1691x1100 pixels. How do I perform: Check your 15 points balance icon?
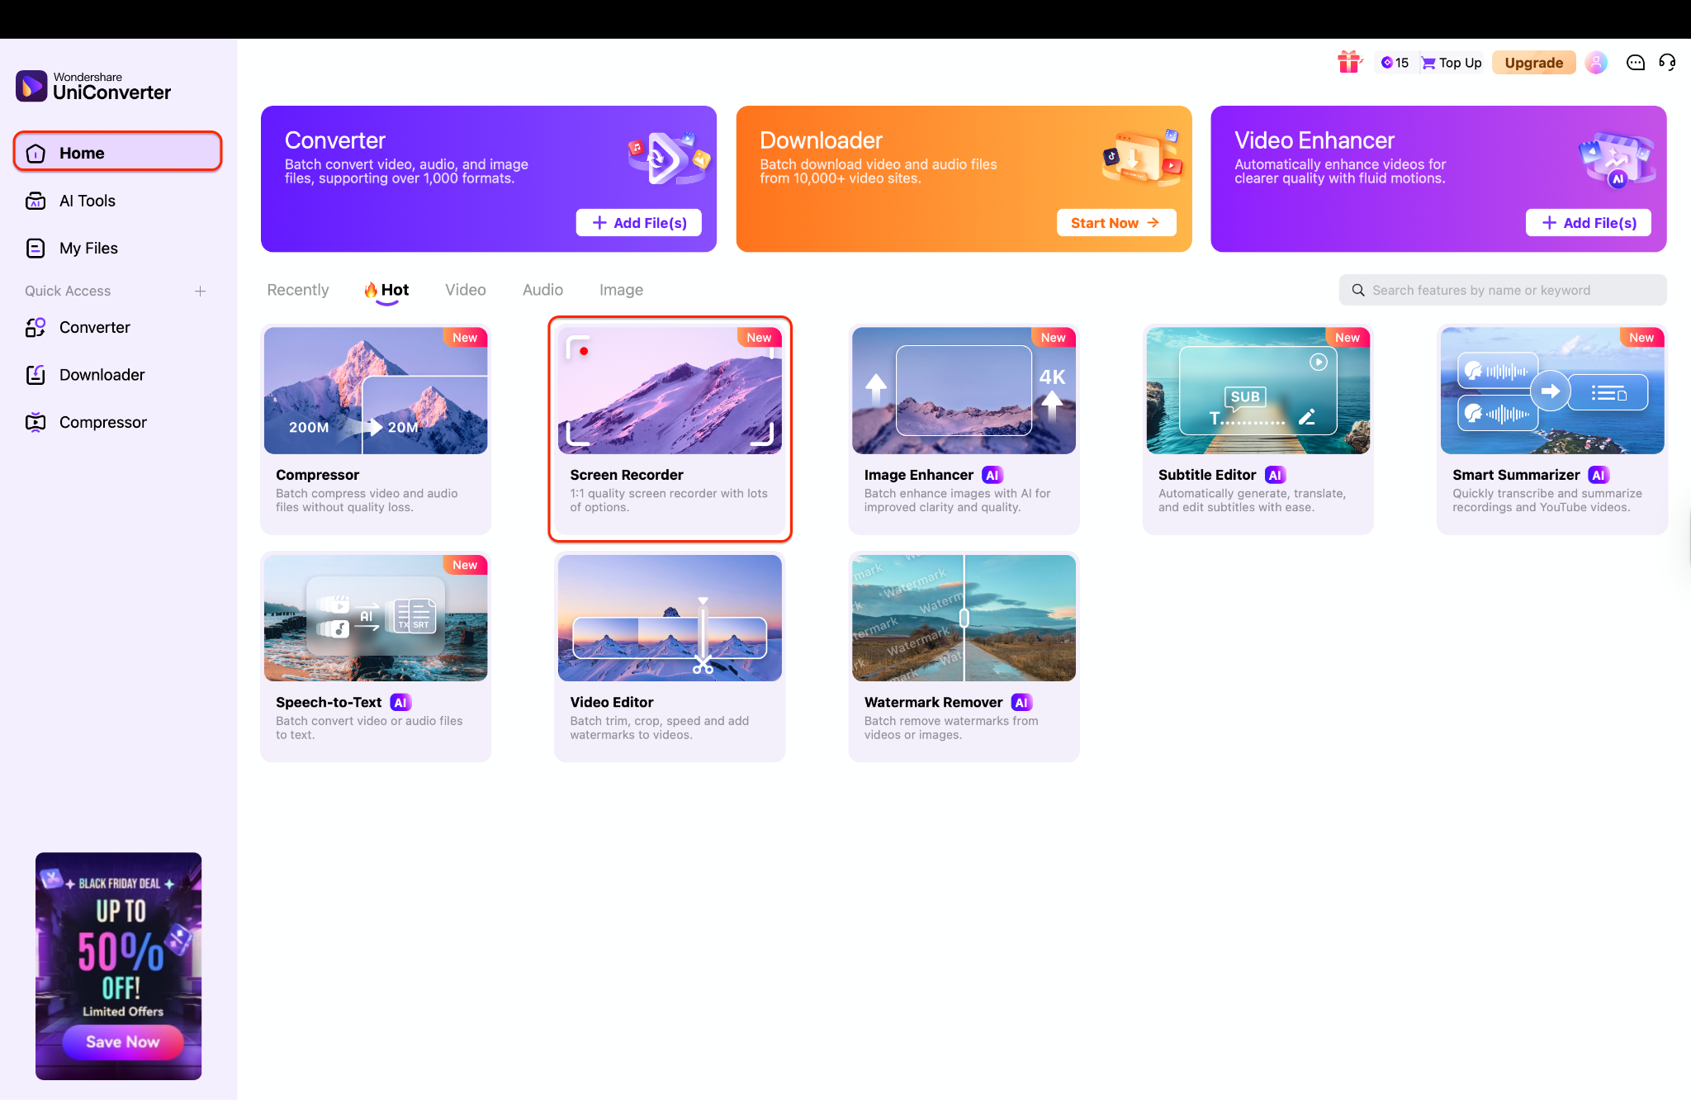1394,62
